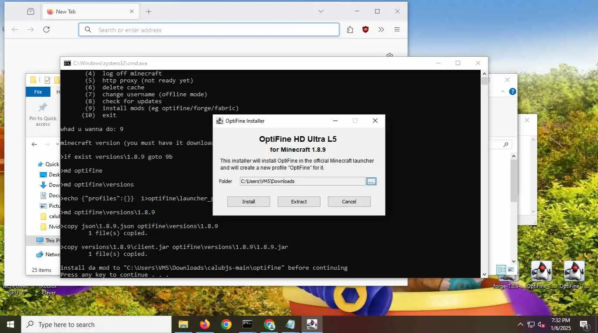Viewport: 598px width, 333px height.
Task: Click the Folder path field in OptiFine Installer
Action: 302,181
